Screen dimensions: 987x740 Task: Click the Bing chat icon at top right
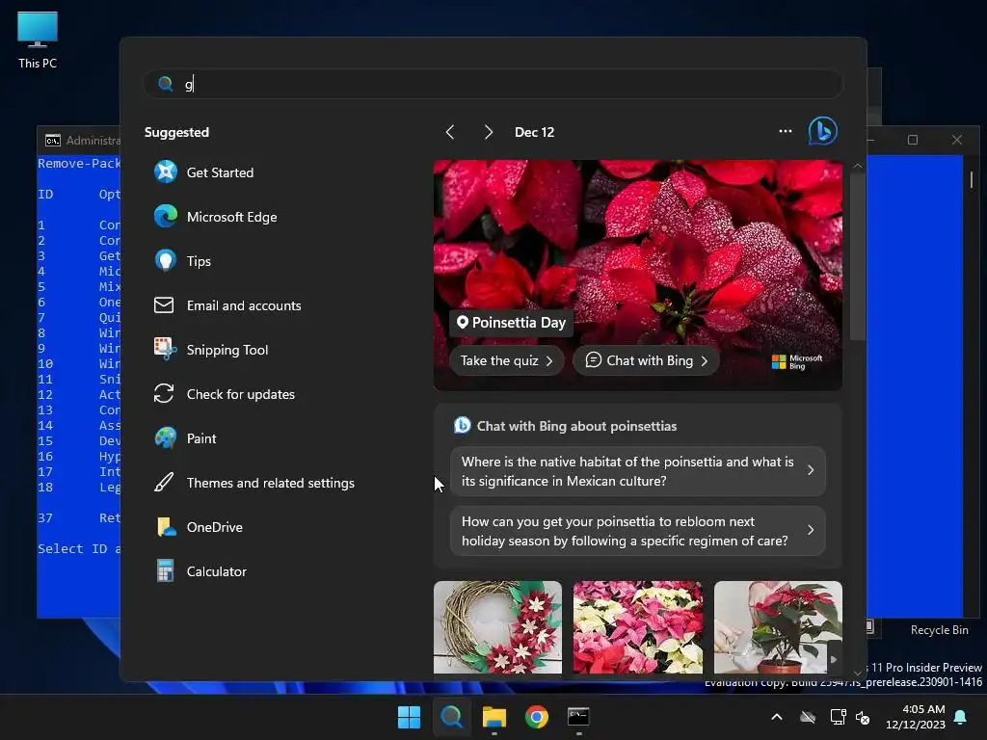(823, 131)
